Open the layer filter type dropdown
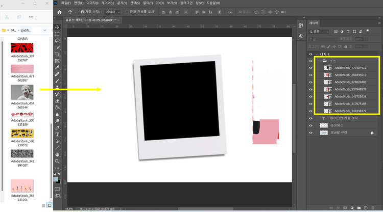The height and width of the screenshot is (212, 383). [319, 32]
